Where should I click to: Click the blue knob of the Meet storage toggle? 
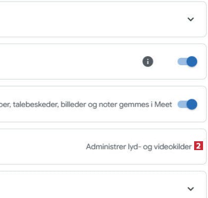click(x=192, y=104)
